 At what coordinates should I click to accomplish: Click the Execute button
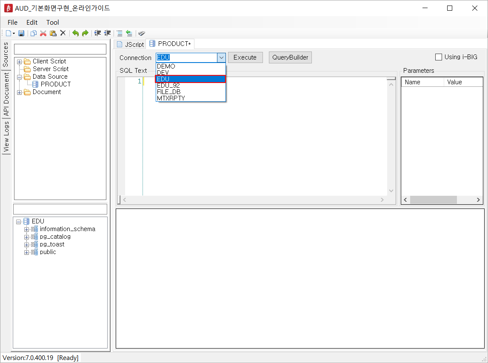[x=245, y=57]
